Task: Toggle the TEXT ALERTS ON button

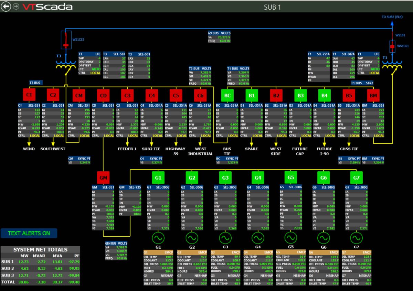Action: tap(29, 233)
